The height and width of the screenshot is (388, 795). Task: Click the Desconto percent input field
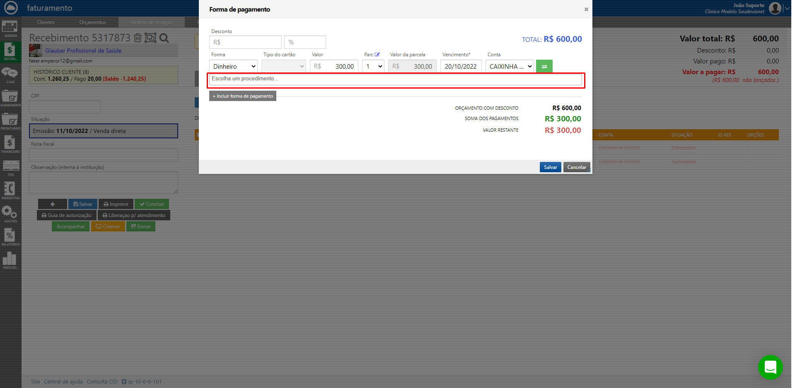(x=305, y=42)
